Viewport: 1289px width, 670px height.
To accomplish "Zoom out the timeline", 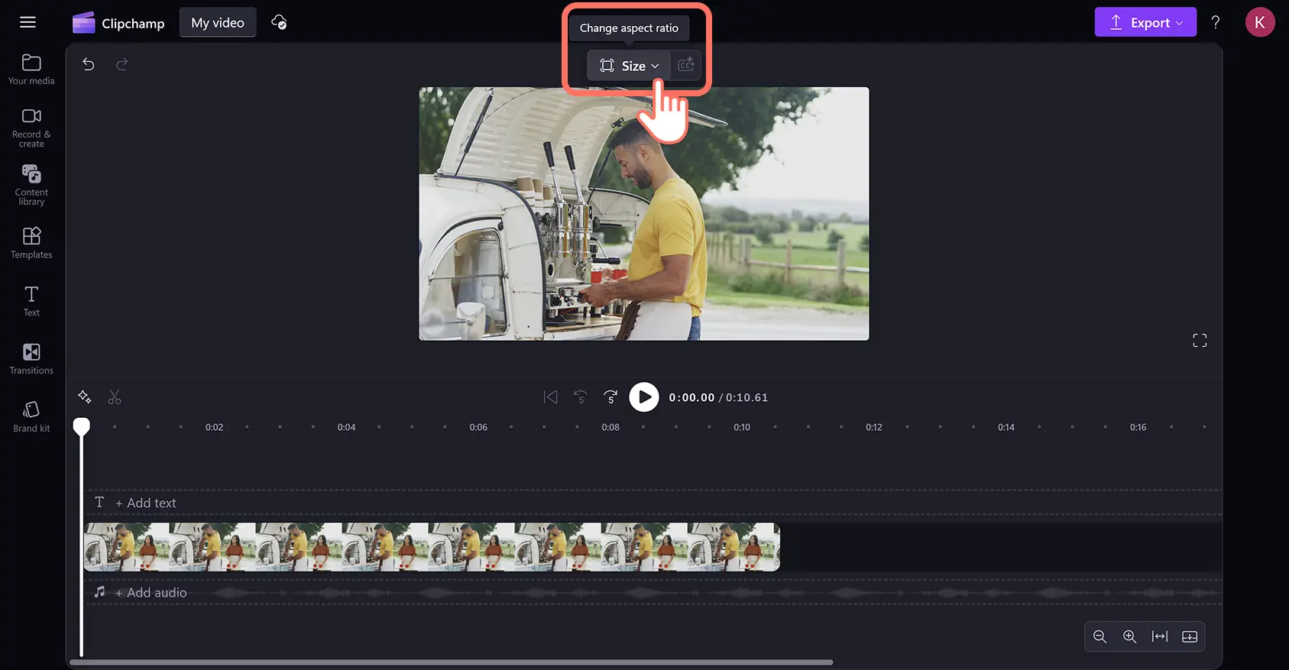I will pyautogui.click(x=1100, y=636).
